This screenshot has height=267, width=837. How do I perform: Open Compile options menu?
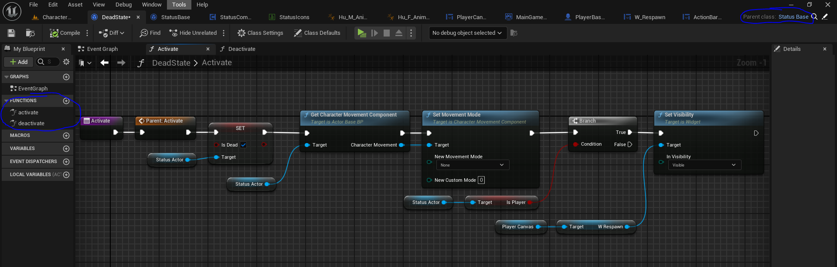pos(87,33)
